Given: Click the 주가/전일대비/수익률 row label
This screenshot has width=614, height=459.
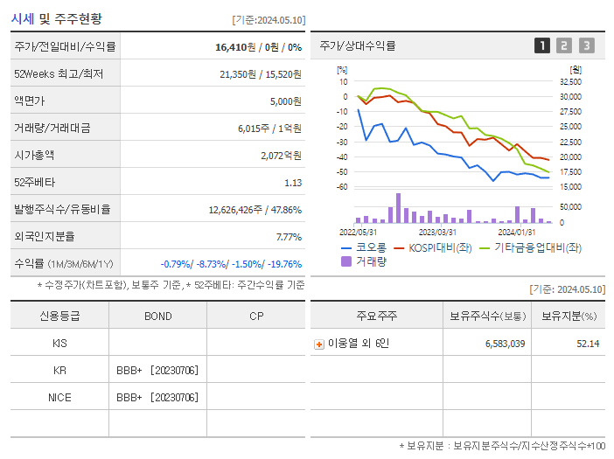Looking at the screenshot, I should pyautogui.click(x=65, y=46).
